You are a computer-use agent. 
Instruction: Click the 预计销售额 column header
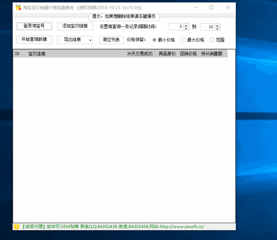click(x=212, y=54)
